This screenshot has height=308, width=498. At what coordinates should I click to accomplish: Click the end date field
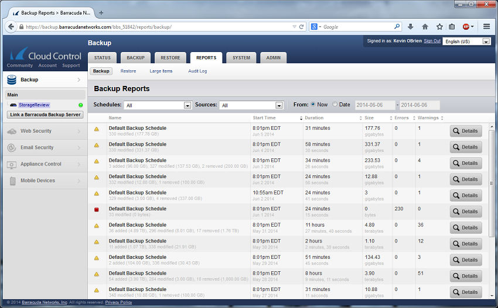(419, 105)
